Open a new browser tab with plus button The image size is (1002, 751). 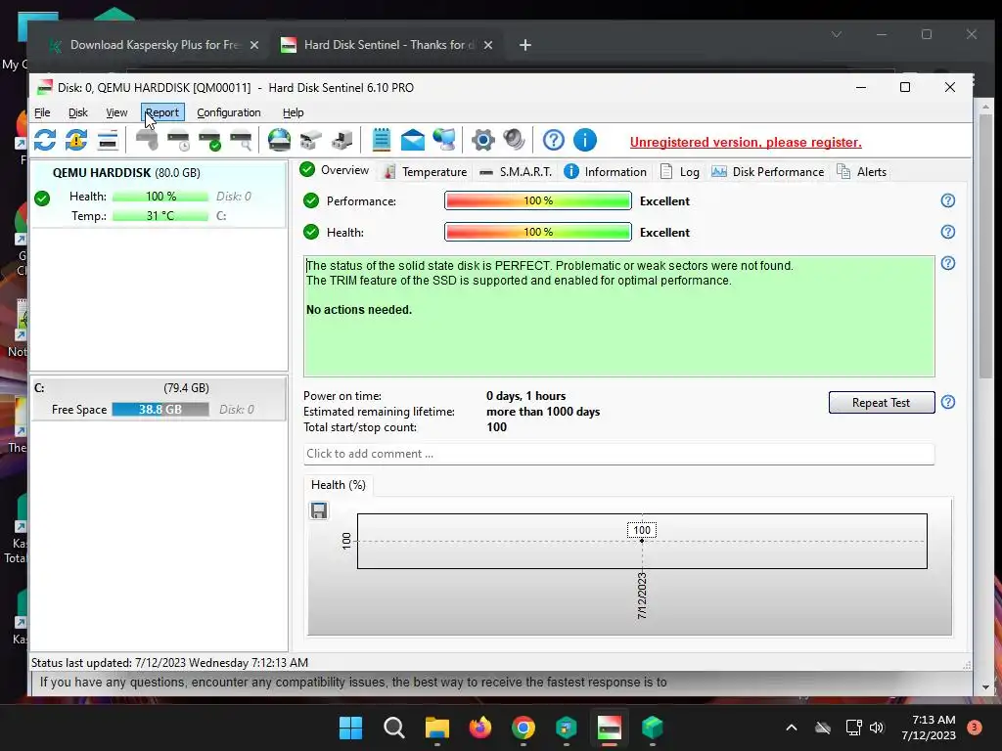pos(525,45)
